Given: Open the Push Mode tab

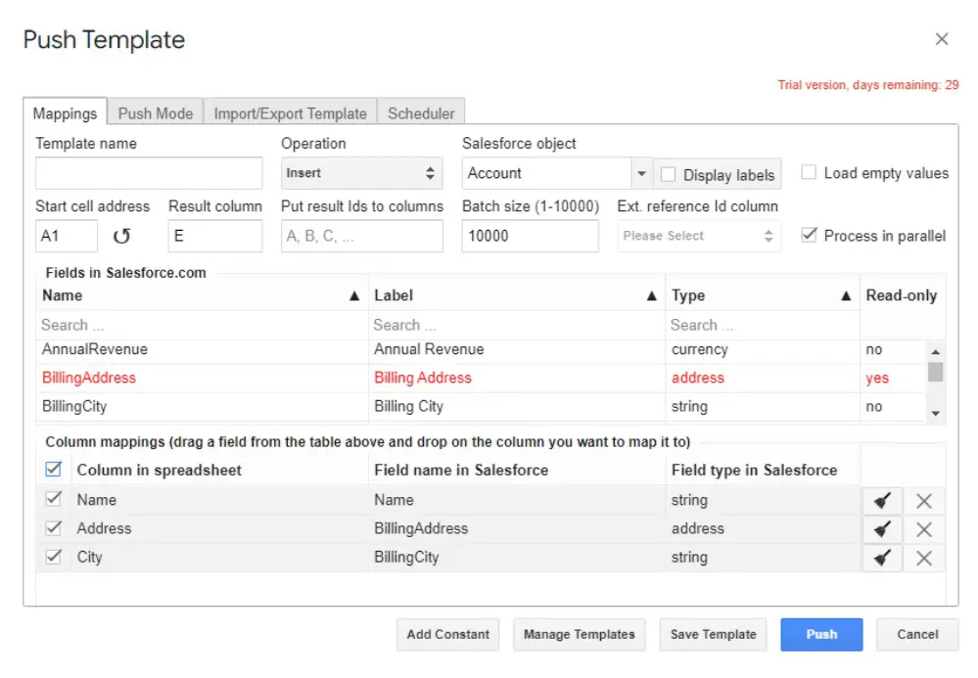Looking at the screenshot, I should coord(155,113).
